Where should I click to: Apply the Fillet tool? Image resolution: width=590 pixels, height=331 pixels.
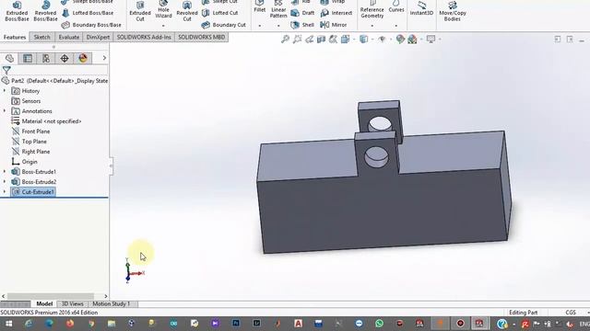[x=260, y=7]
